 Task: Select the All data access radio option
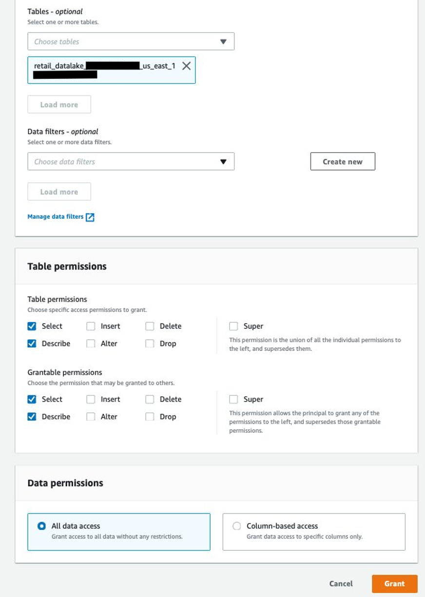(41, 526)
